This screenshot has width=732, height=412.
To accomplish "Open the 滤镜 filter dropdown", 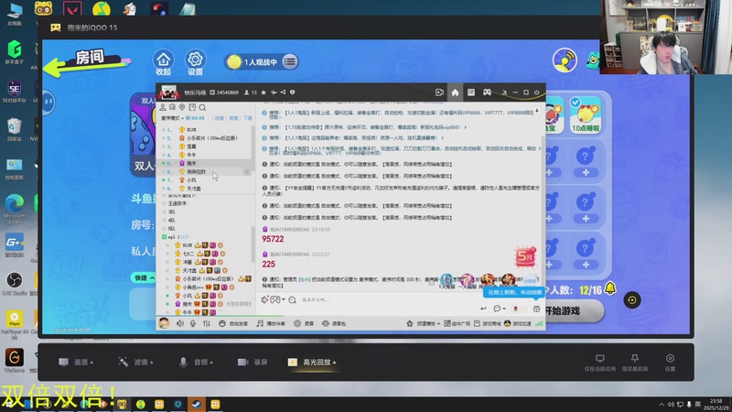I will [x=135, y=362].
